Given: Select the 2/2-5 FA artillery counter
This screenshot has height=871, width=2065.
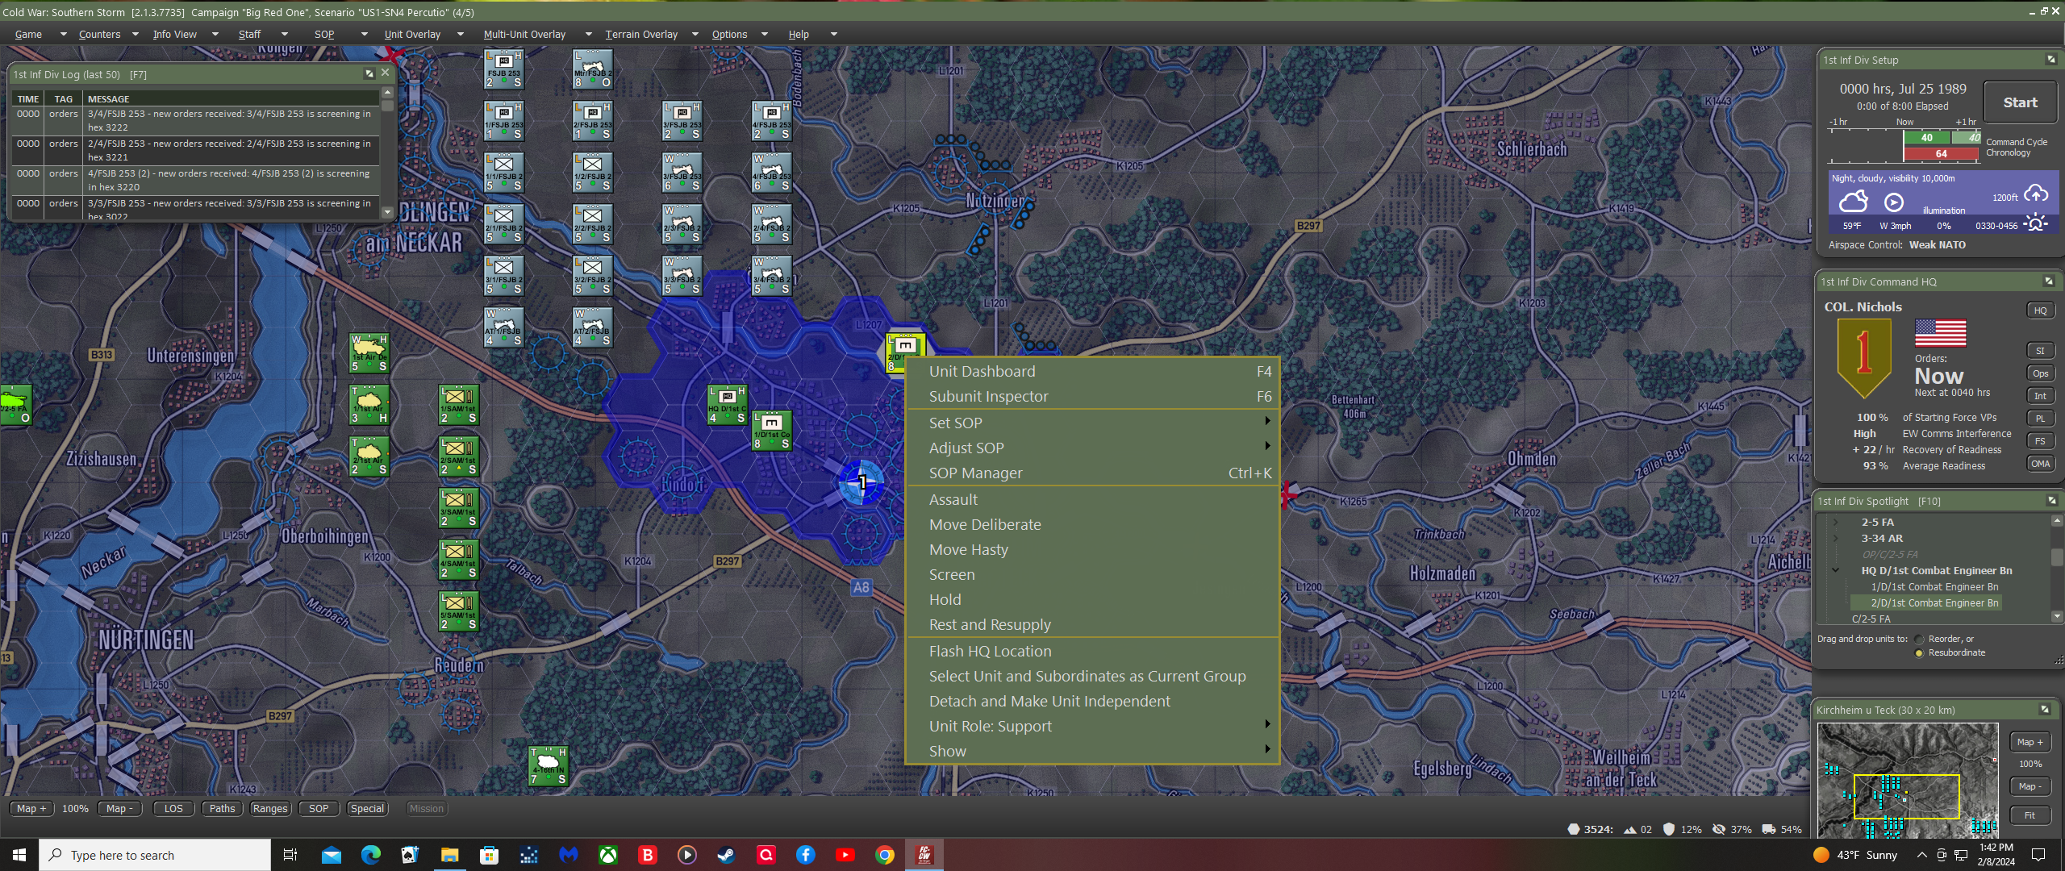Looking at the screenshot, I should [x=15, y=405].
